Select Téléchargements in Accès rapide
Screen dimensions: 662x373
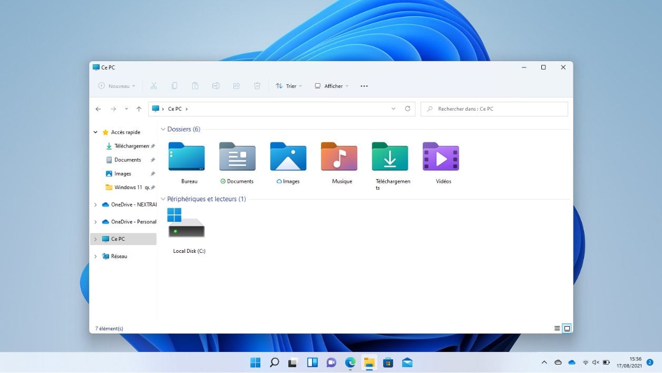tap(130, 146)
